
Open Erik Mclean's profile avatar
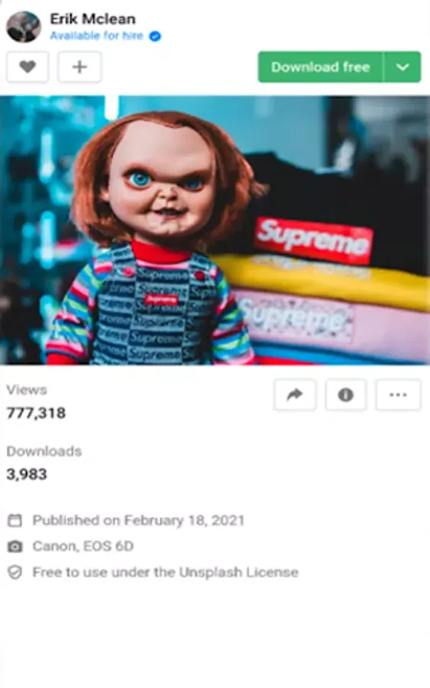[x=24, y=27]
